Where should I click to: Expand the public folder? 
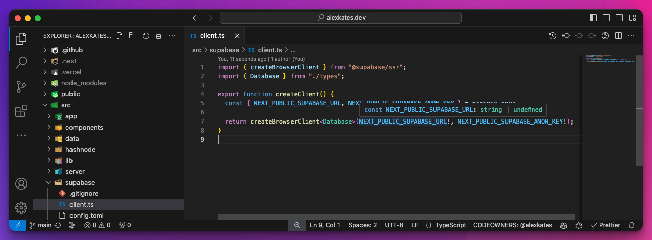(108, 94)
